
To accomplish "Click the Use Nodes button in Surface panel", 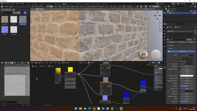I will (182, 51).
